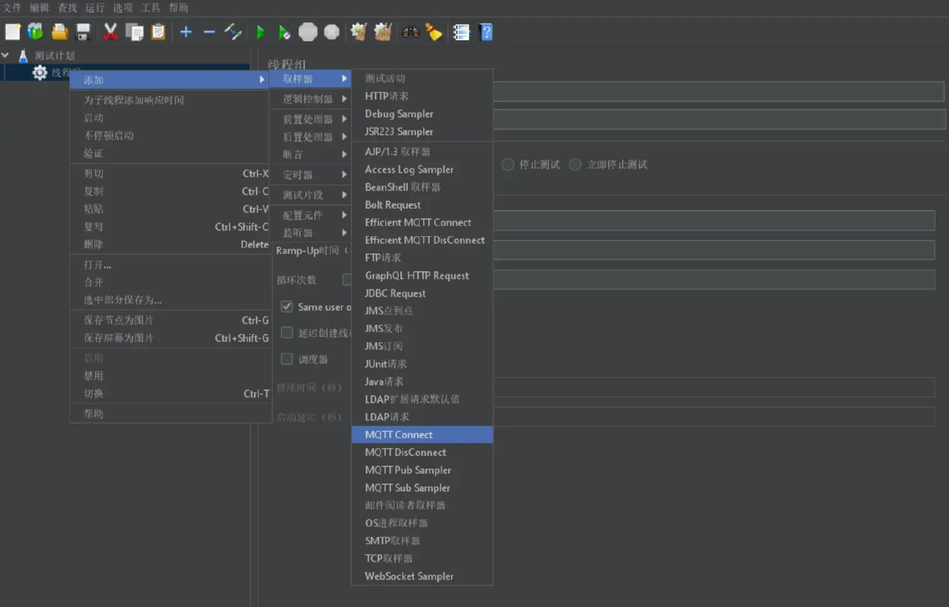This screenshot has height=607, width=949.
Task: Expand the 测试片段 submenu
Action: (x=310, y=195)
